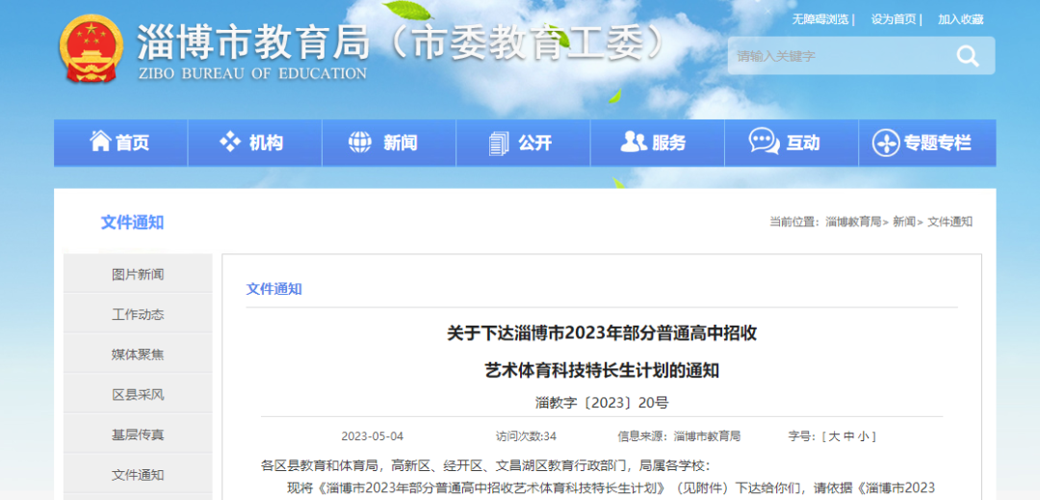Image resolution: width=1040 pixels, height=500 pixels.
Task: Choose 加入收藏 in top bar
Action: 960,19
